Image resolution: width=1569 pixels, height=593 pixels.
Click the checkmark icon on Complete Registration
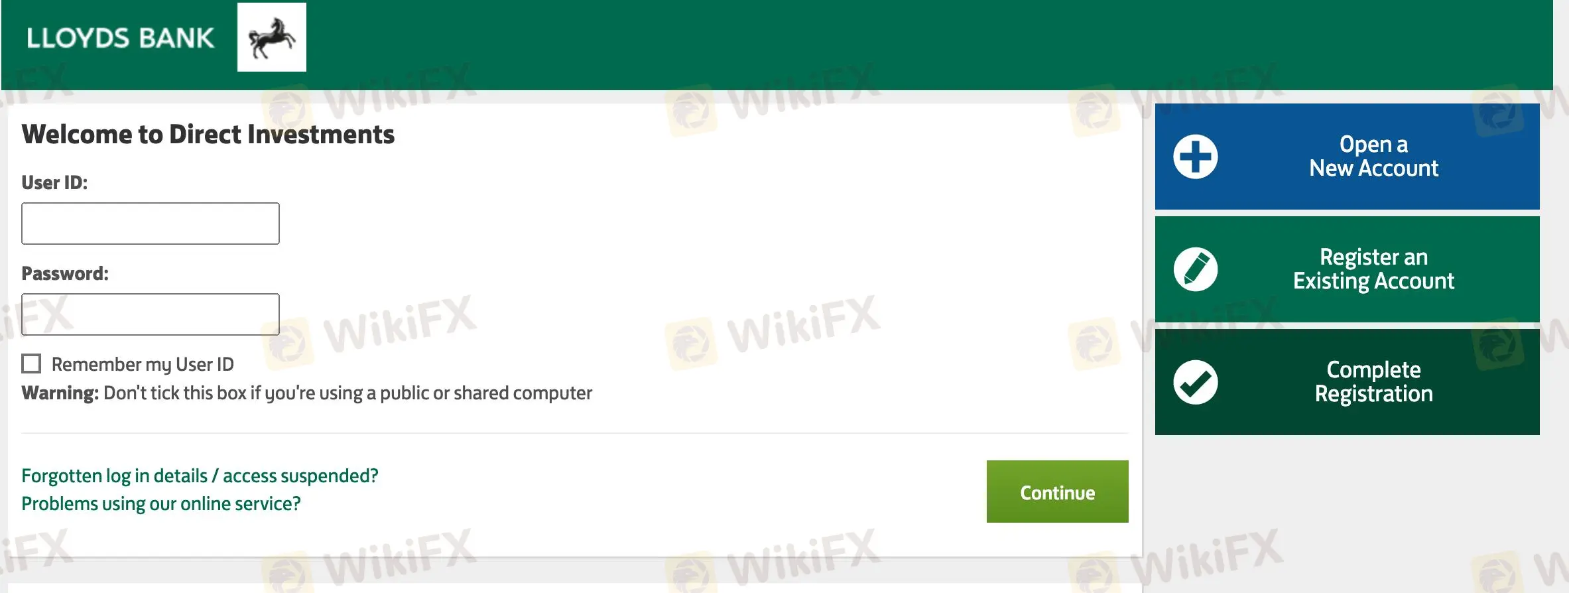pos(1196,382)
